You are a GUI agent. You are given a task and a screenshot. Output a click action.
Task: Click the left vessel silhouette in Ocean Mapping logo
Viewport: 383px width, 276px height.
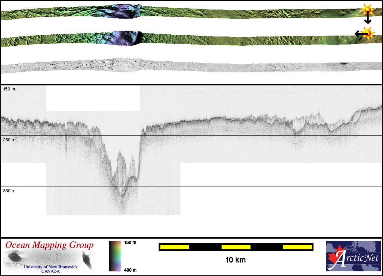click(14, 256)
